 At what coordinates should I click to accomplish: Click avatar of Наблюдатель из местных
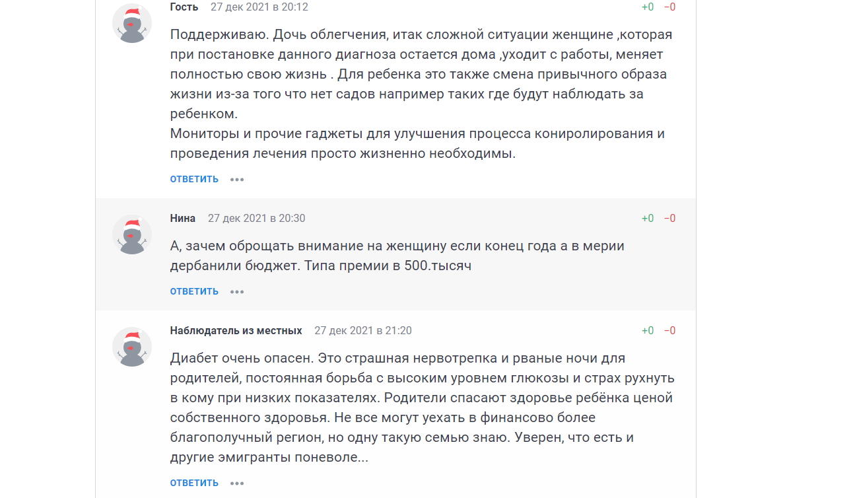(x=132, y=347)
